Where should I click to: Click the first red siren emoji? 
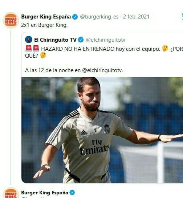pos(29,48)
